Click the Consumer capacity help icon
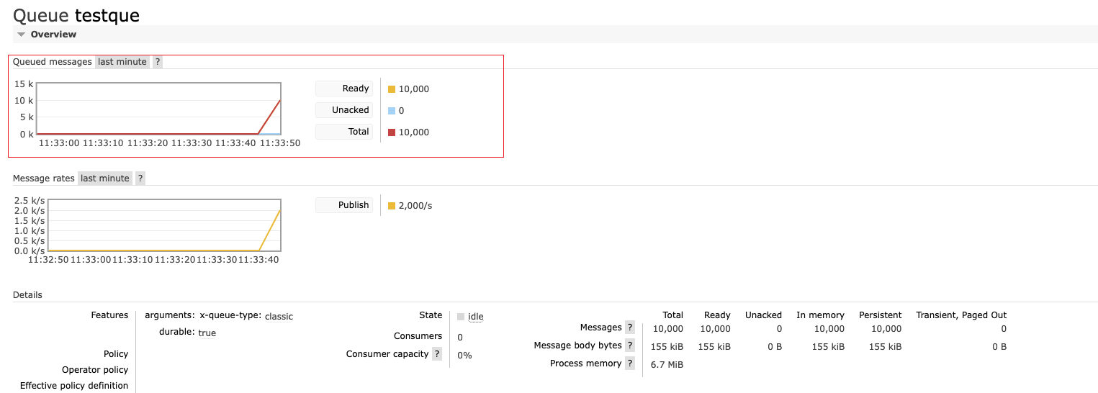This screenshot has width=1098, height=393. [436, 354]
